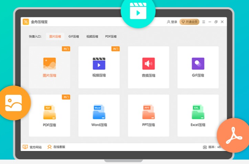Click the Word压缩 tile label
The width and height of the screenshot is (249, 164).
tap(99, 125)
